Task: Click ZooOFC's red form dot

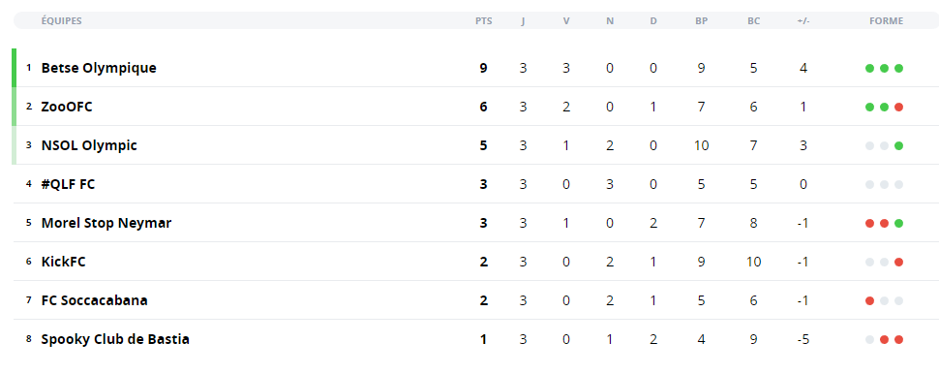Action: (x=898, y=108)
